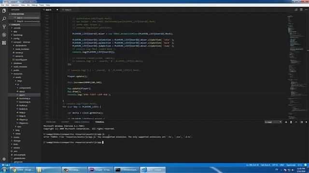Open the Debug view in activity bar

click(4, 35)
